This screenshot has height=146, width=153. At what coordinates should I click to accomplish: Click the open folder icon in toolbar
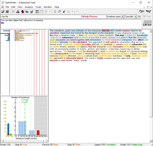(x=3, y=11)
